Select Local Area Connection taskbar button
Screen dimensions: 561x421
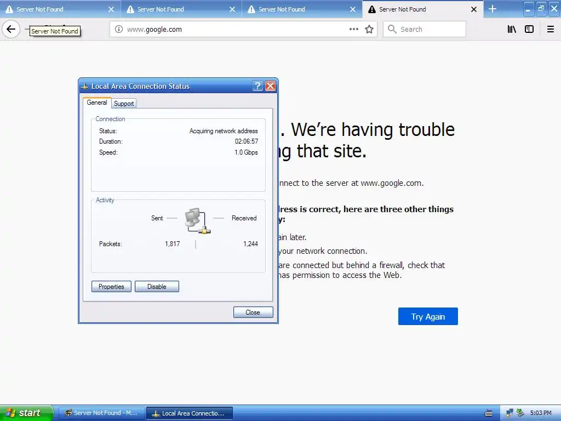pos(190,413)
